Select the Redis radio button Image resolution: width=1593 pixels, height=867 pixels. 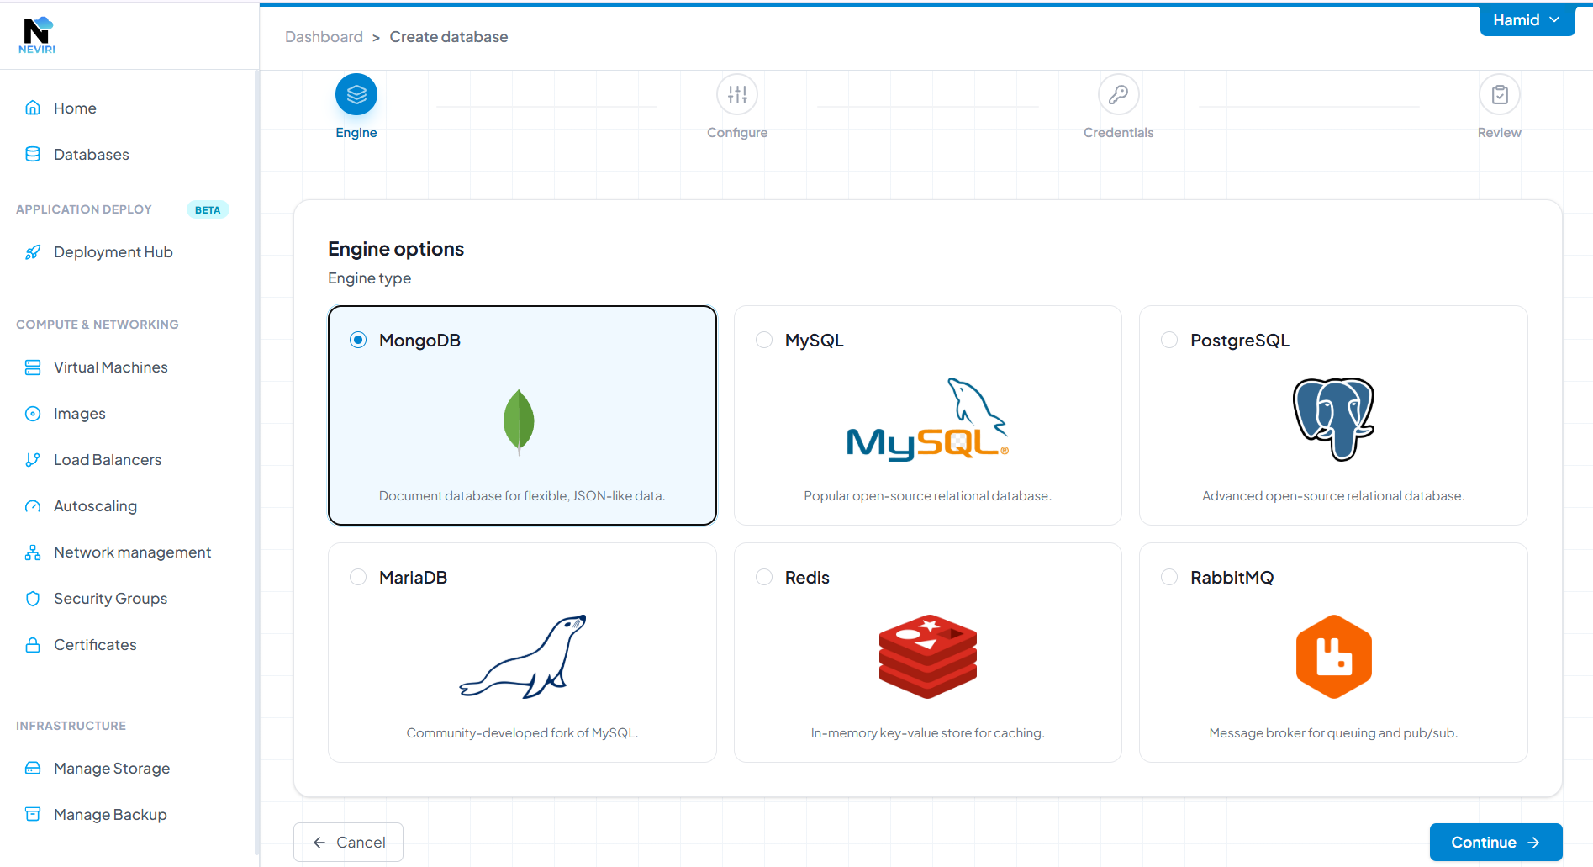coord(764,577)
